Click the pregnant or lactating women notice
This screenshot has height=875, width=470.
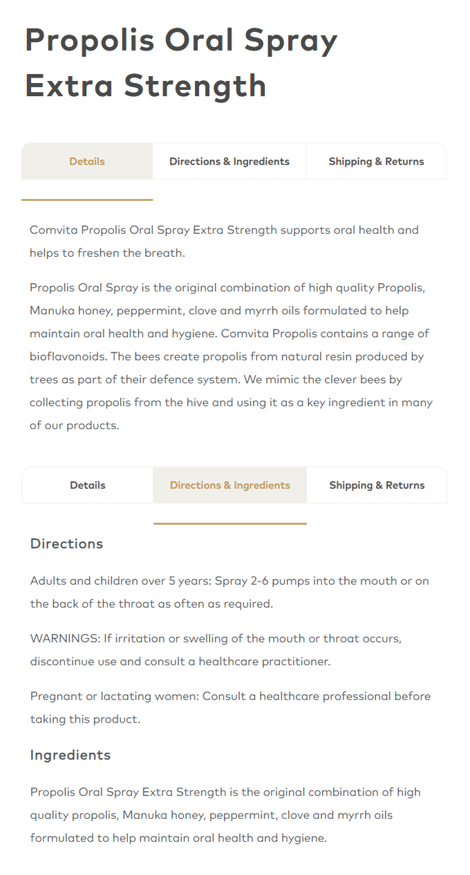(230, 707)
